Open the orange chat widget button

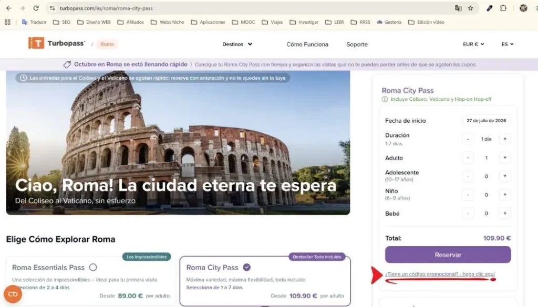(13, 294)
